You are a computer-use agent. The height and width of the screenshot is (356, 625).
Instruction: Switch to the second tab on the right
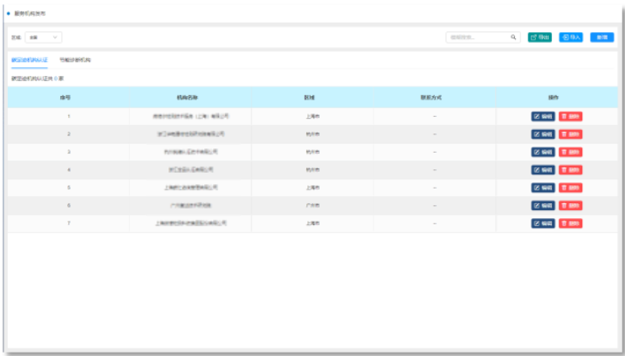[75, 60]
